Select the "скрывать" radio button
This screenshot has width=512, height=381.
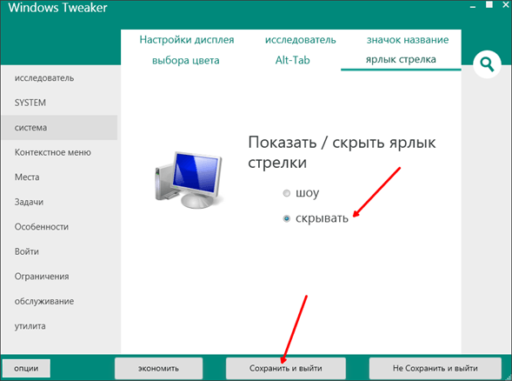click(286, 218)
